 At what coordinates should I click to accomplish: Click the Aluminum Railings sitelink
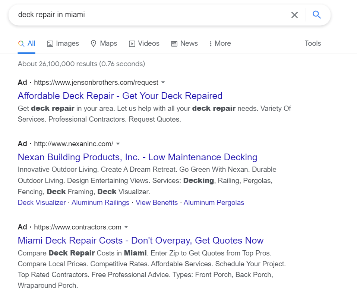tap(100, 202)
